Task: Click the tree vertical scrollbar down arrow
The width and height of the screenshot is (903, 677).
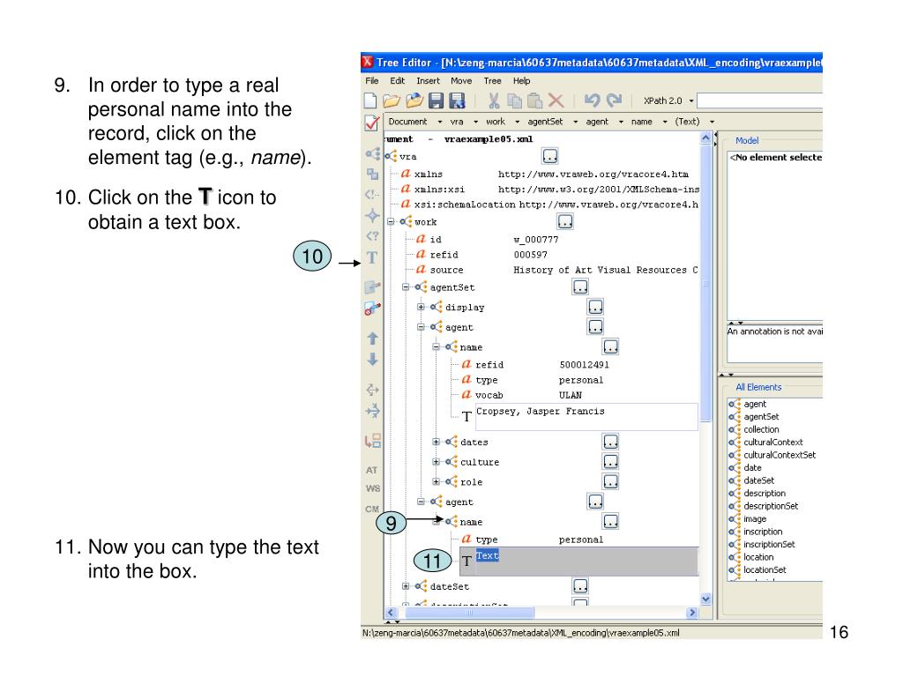Action: [706, 599]
